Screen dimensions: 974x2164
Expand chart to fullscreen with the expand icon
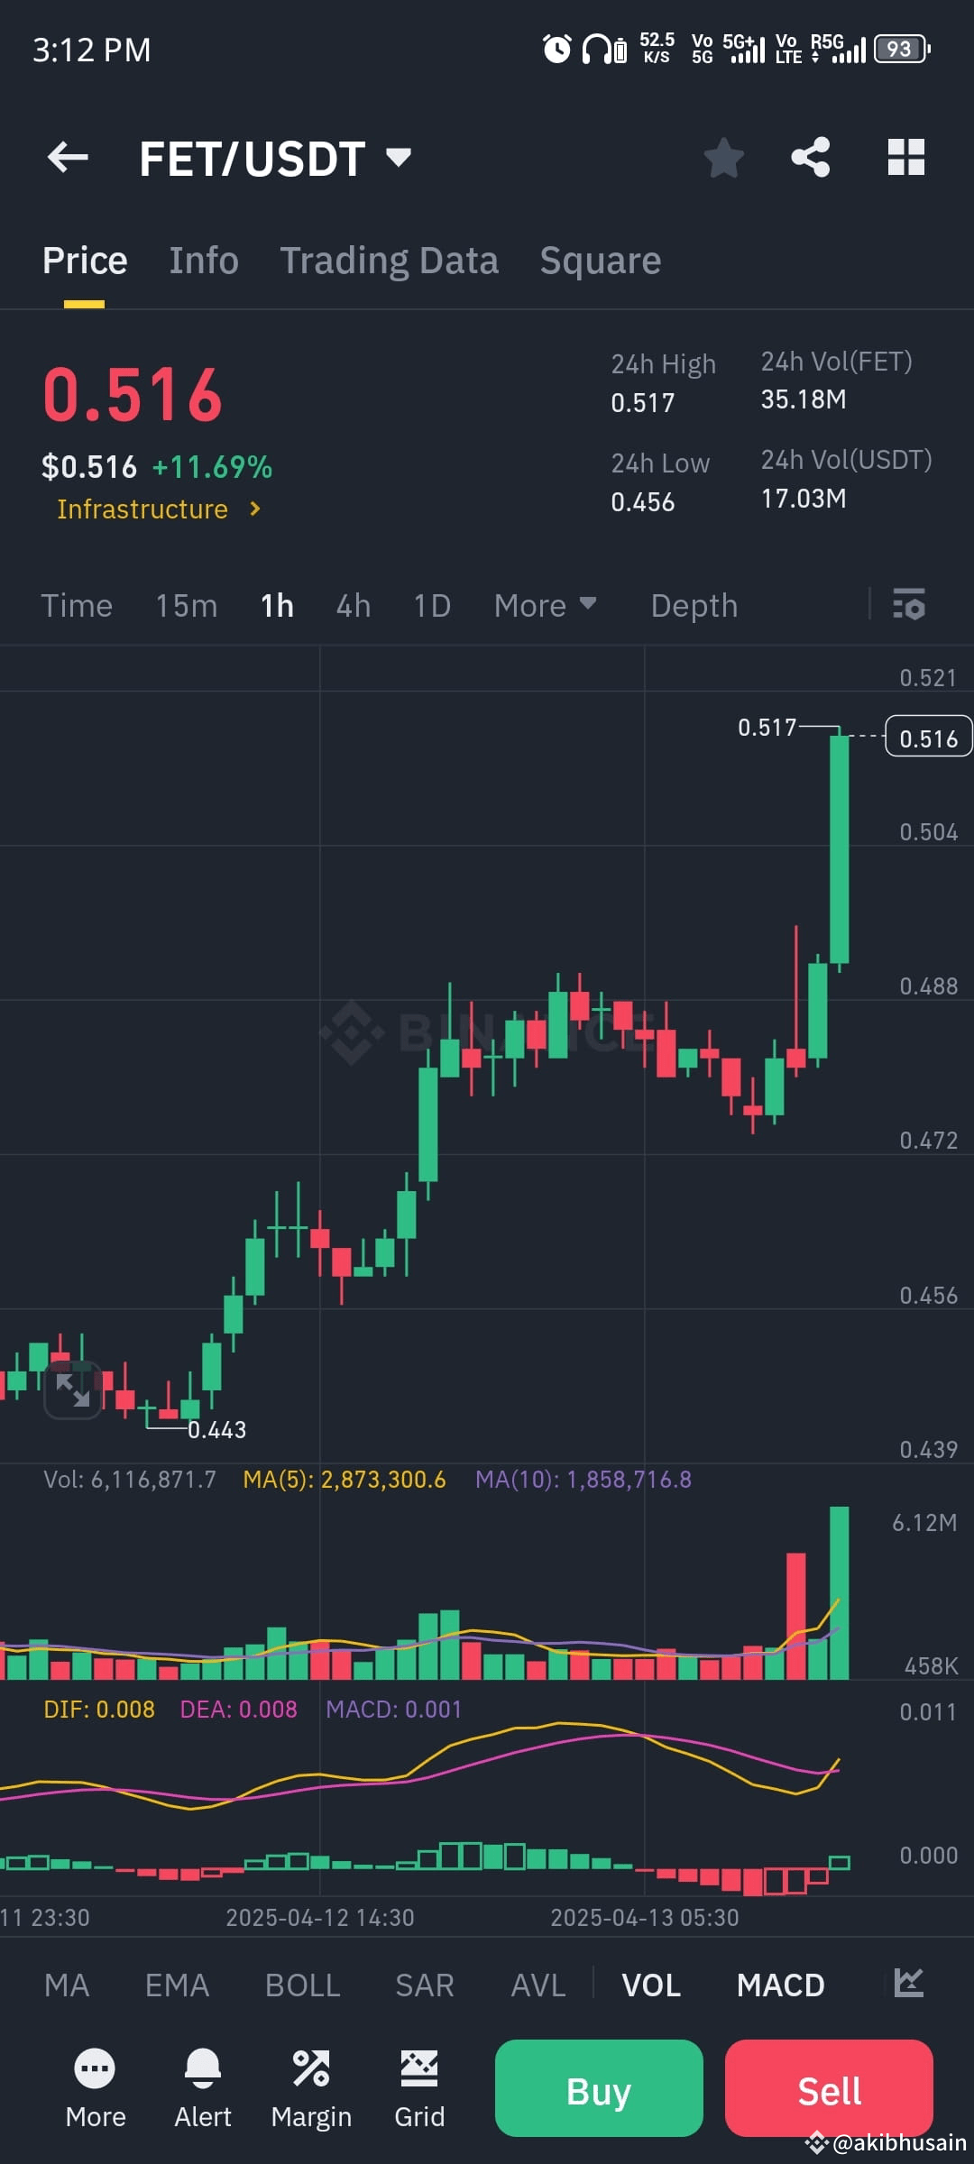click(x=72, y=1389)
